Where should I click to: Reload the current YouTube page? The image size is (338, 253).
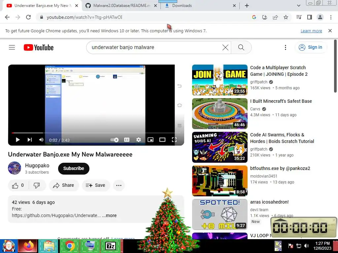[28, 17]
